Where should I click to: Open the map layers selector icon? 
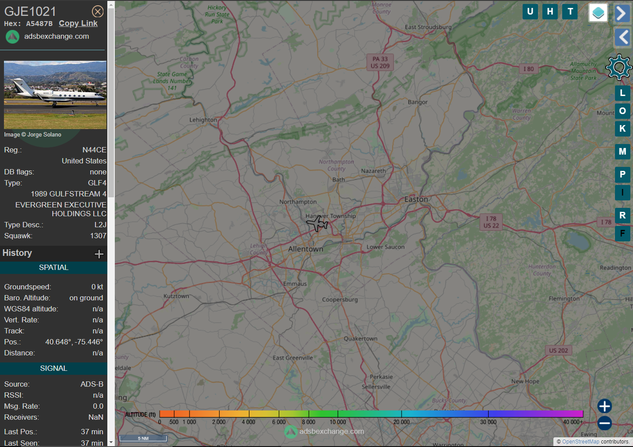pos(598,13)
